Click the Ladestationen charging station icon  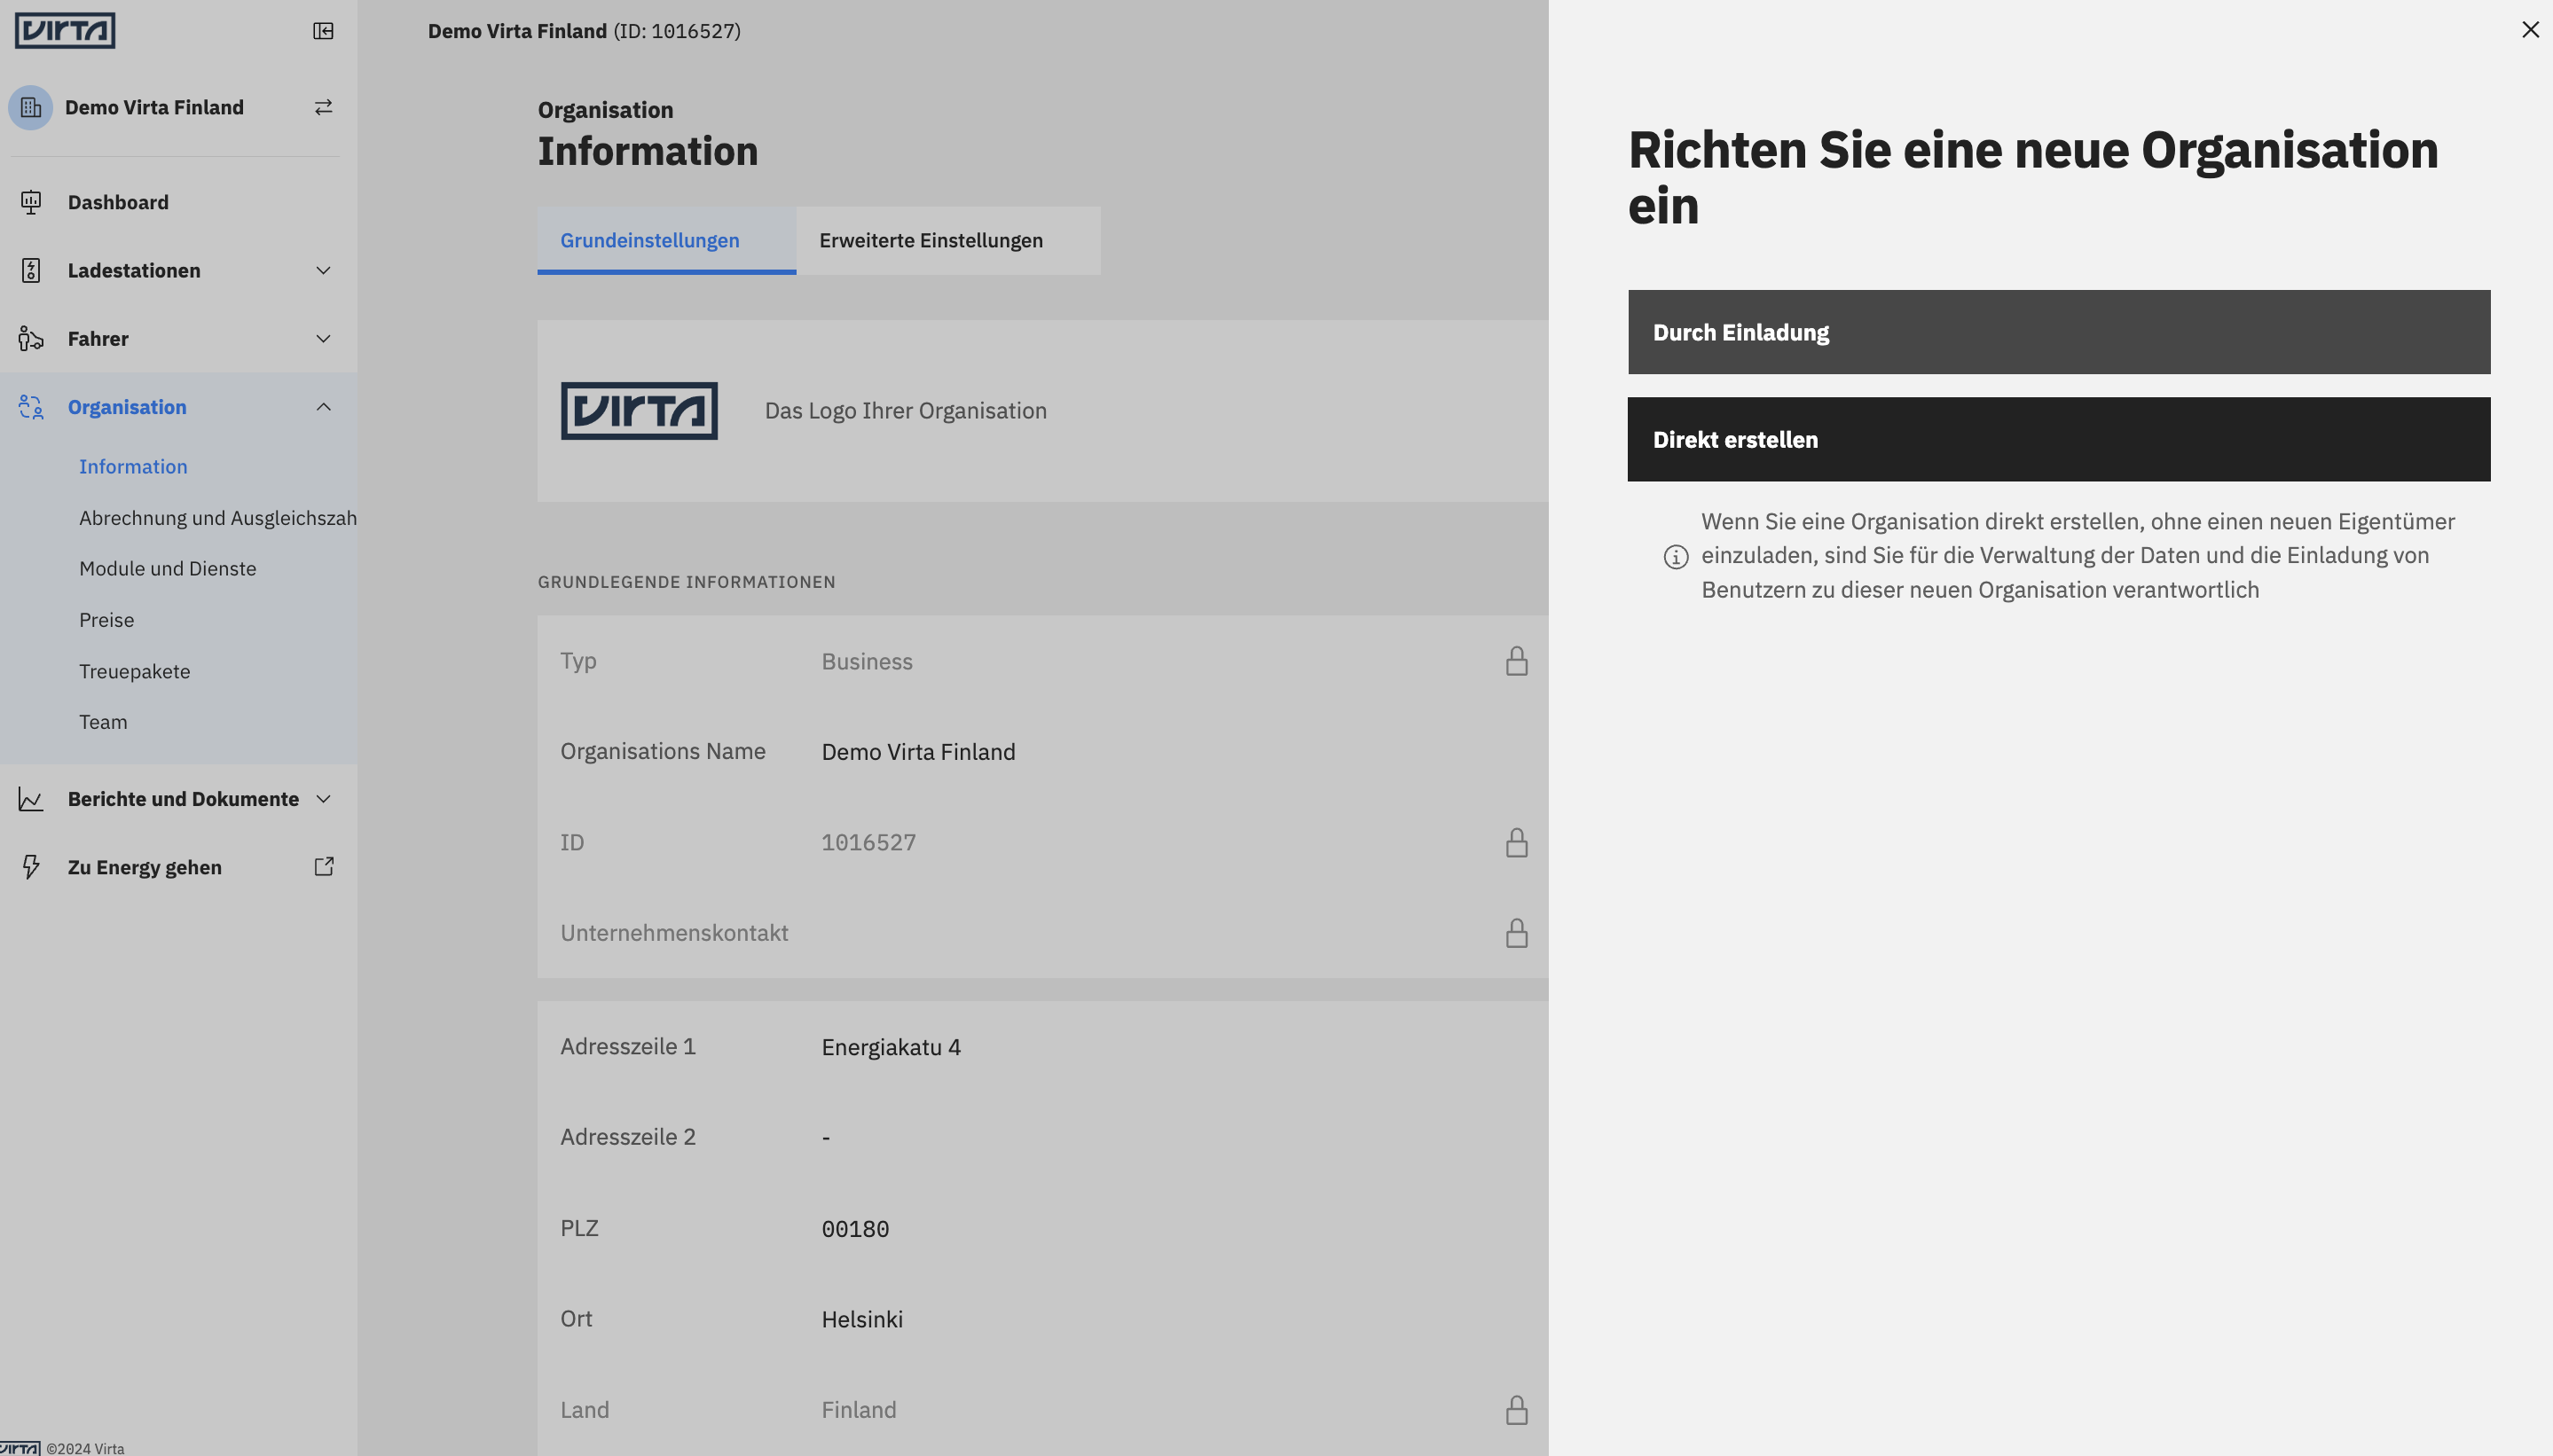click(x=31, y=270)
